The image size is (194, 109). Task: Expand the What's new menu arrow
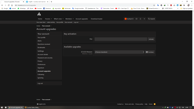click(63, 19)
